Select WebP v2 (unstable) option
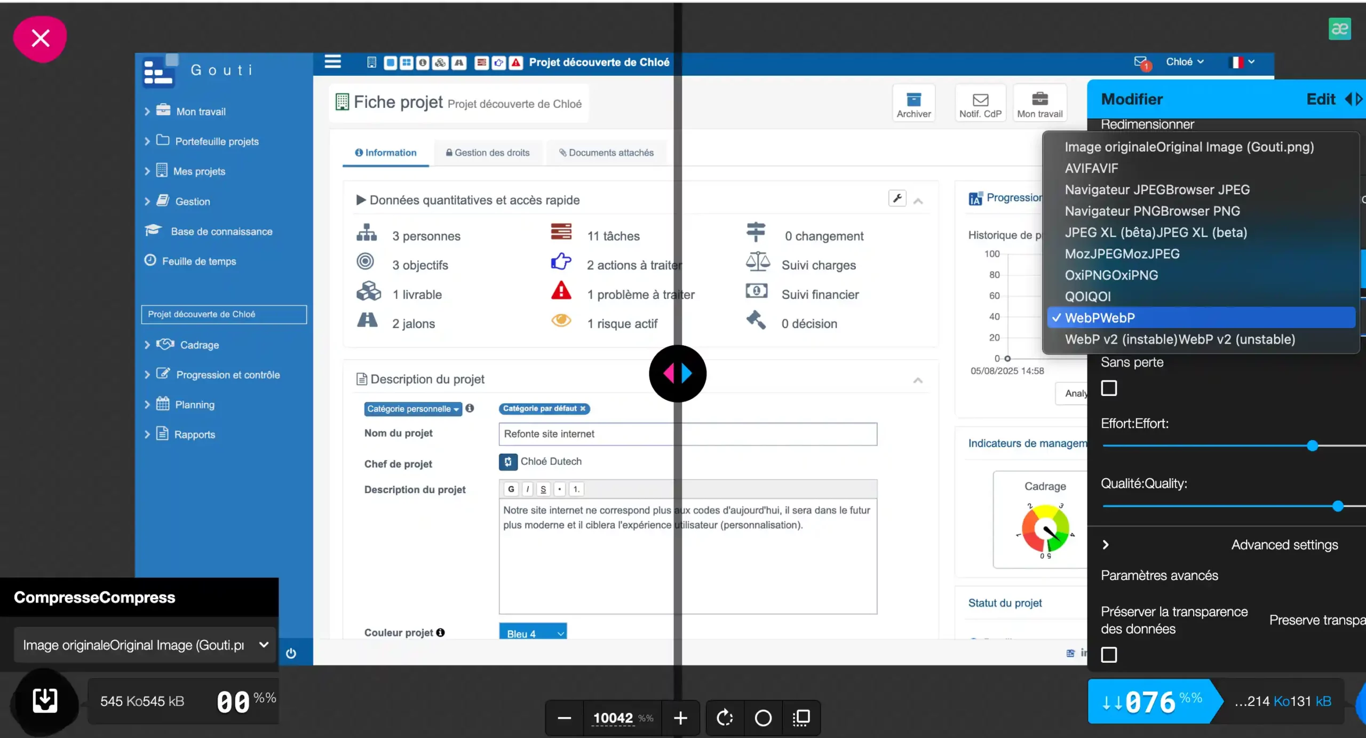This screenshot has width=1366, height=738. click(1179, 339)
